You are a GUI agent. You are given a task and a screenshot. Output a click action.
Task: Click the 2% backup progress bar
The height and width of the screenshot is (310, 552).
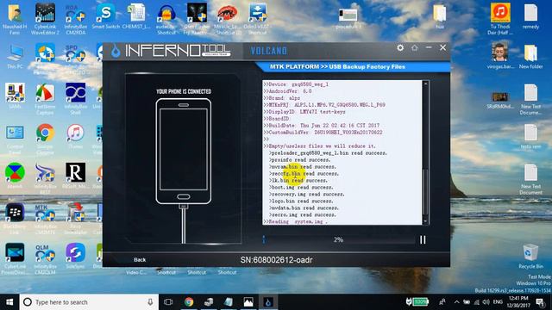pos(338,239)
